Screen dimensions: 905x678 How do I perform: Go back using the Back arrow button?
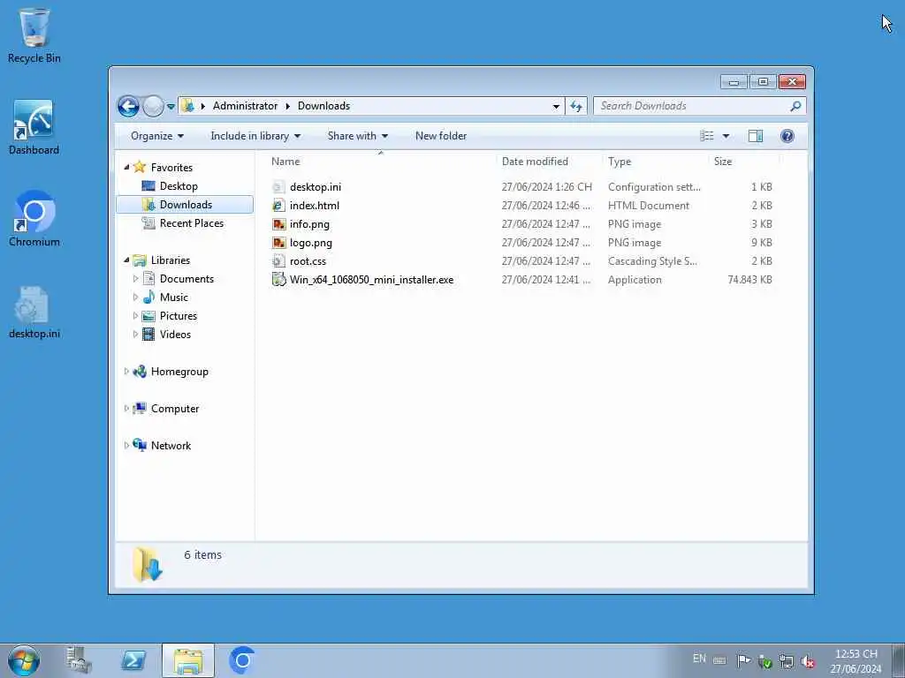(128, 106)
